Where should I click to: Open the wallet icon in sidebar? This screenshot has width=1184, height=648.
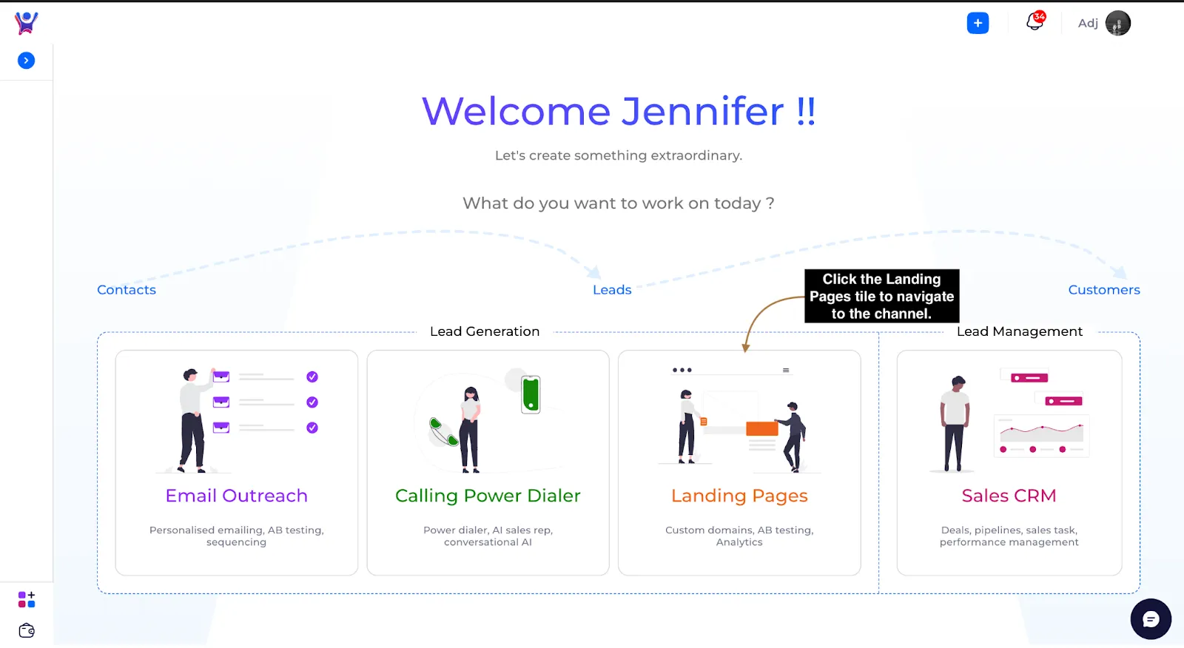pos(27,631)
